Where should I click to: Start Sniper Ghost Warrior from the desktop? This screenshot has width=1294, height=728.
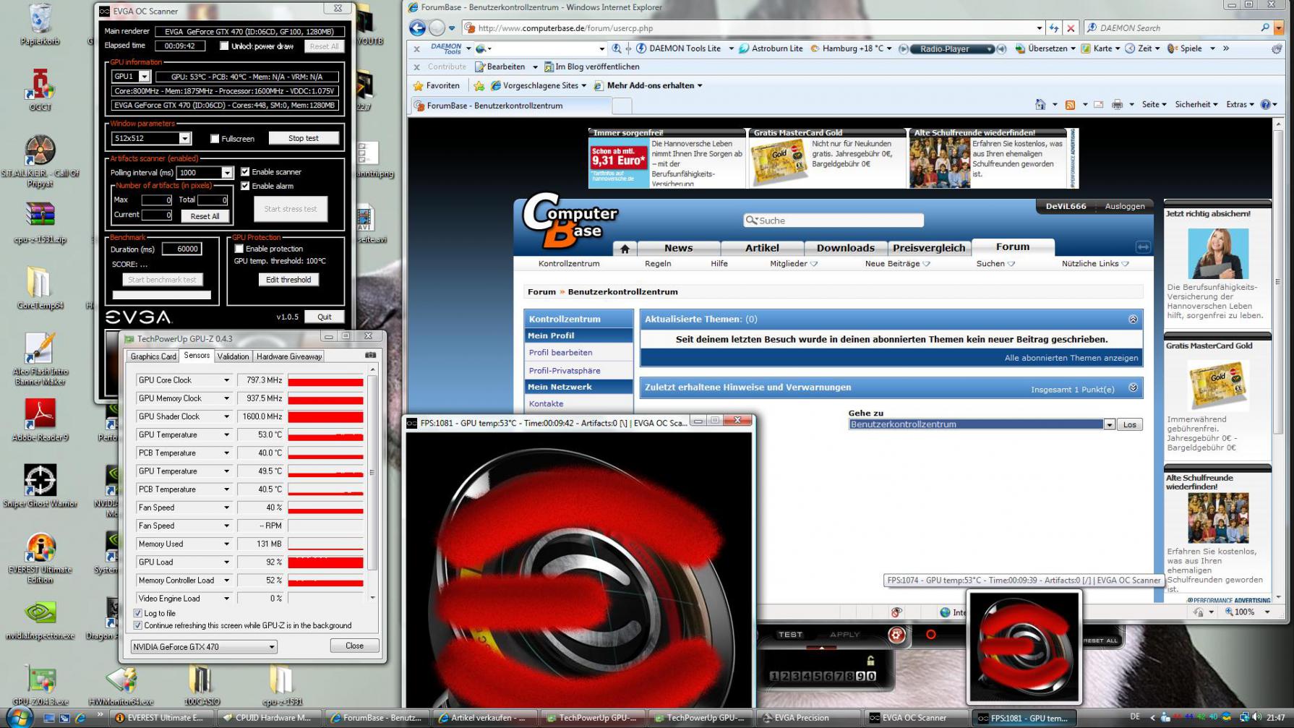40,486
